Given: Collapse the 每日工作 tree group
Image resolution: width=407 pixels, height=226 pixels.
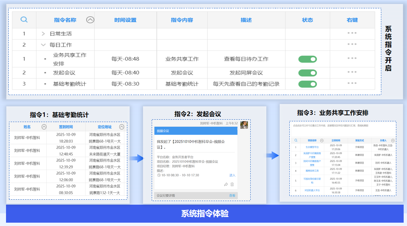Looking at the screenshot, I should [x=43, y=45].
